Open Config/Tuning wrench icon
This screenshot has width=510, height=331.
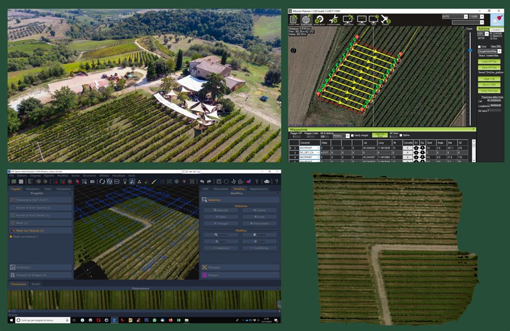click(334, 20)
